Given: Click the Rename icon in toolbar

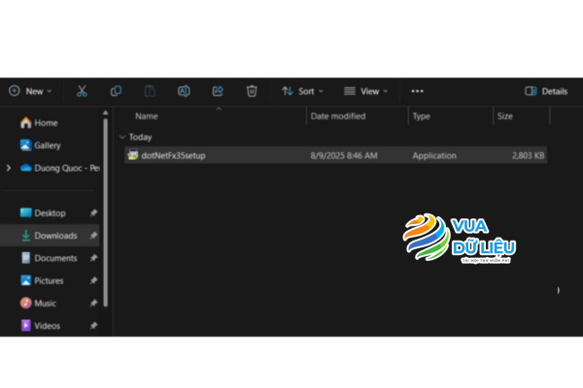Looking at the screenshot, I should click(x=184, y=91).
